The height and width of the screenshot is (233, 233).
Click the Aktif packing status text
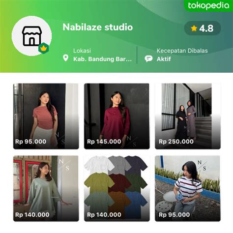tap(164, 59)
